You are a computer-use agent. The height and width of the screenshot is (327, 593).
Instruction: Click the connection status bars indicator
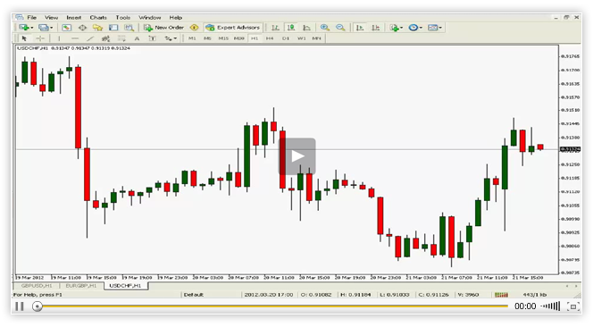(501, 295)
